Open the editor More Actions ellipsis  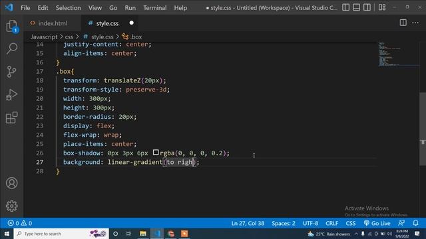pyautogui.click(x=415, y=23)
